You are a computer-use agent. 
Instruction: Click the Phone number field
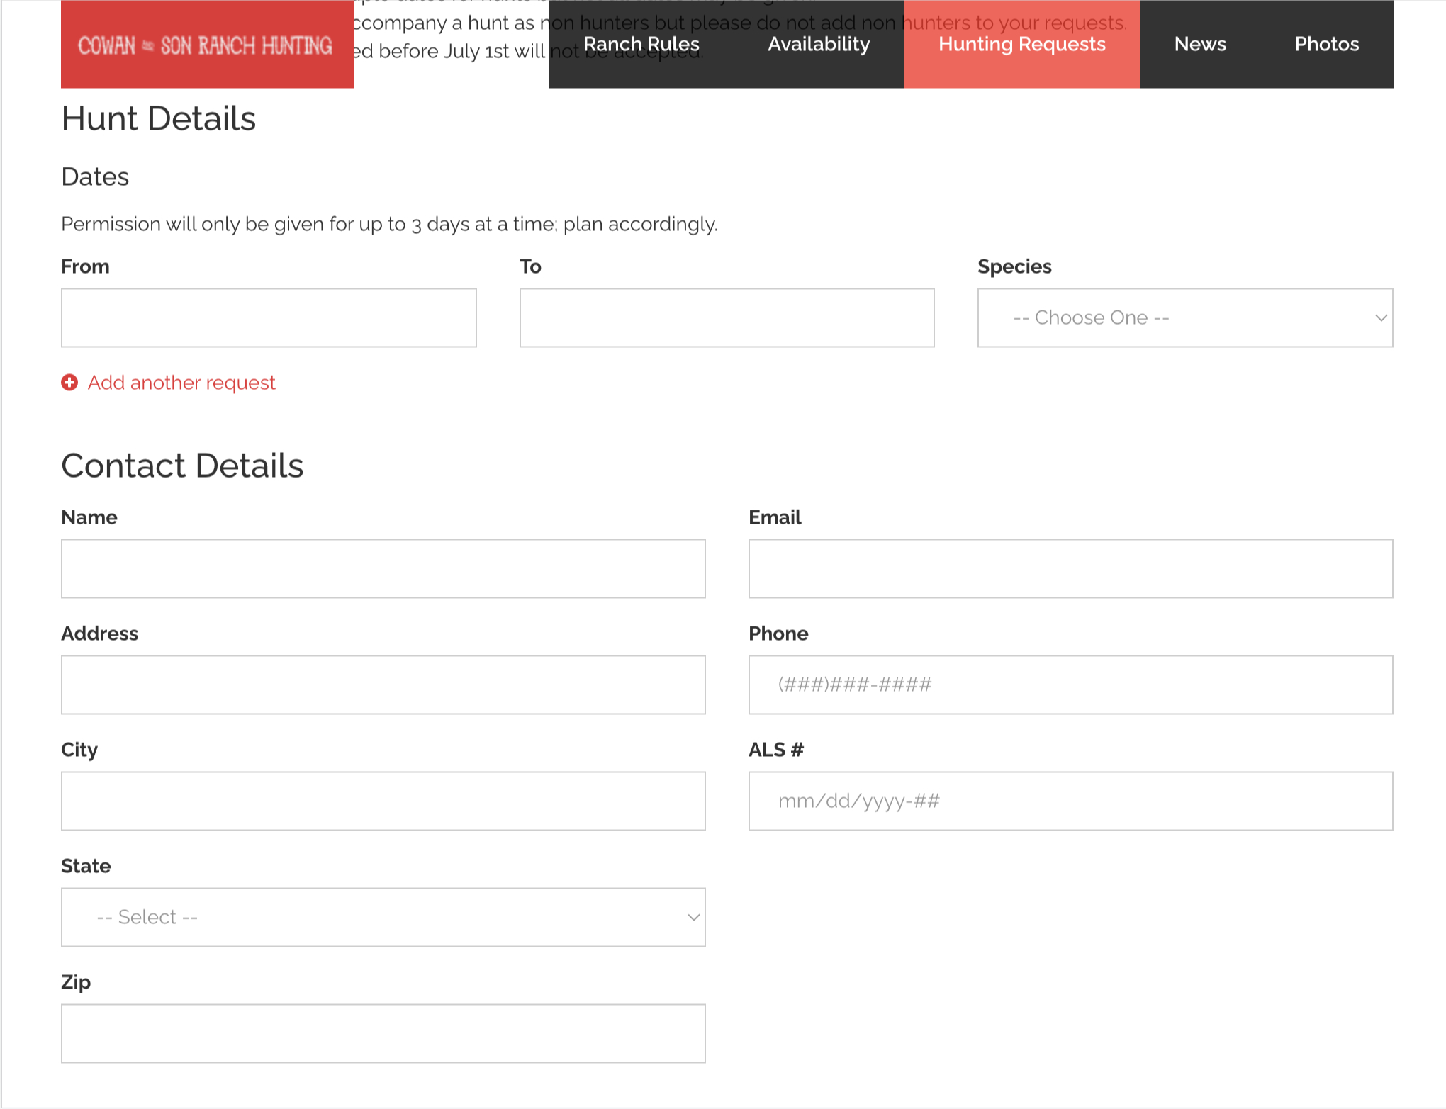pos(1070,685)
